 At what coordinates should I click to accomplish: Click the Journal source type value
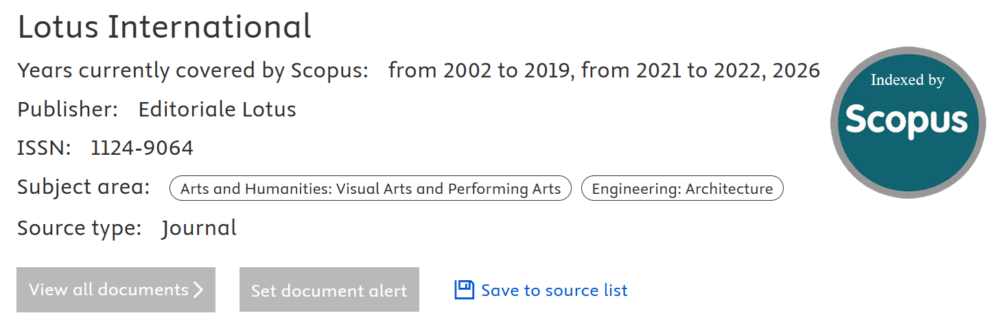coord(199,228)
